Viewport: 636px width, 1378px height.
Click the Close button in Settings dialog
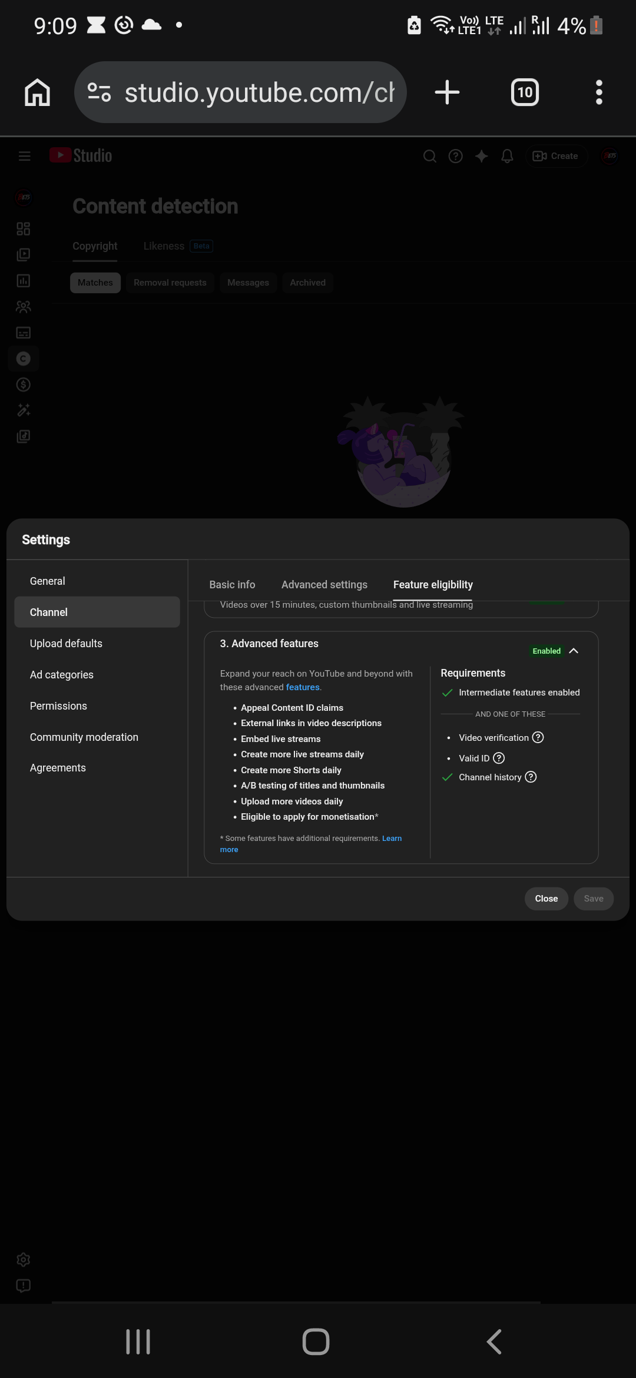[546, 899]
